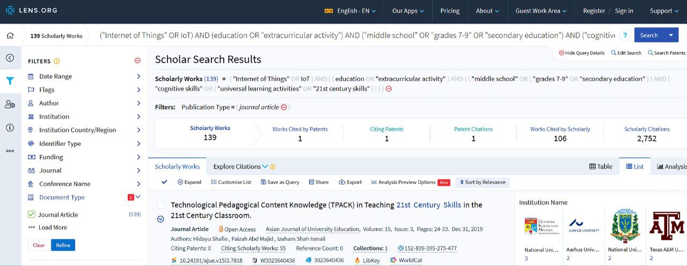Open the Asian Journal of University Education link
Screen dimensions: 687x266
coord(312,230)
